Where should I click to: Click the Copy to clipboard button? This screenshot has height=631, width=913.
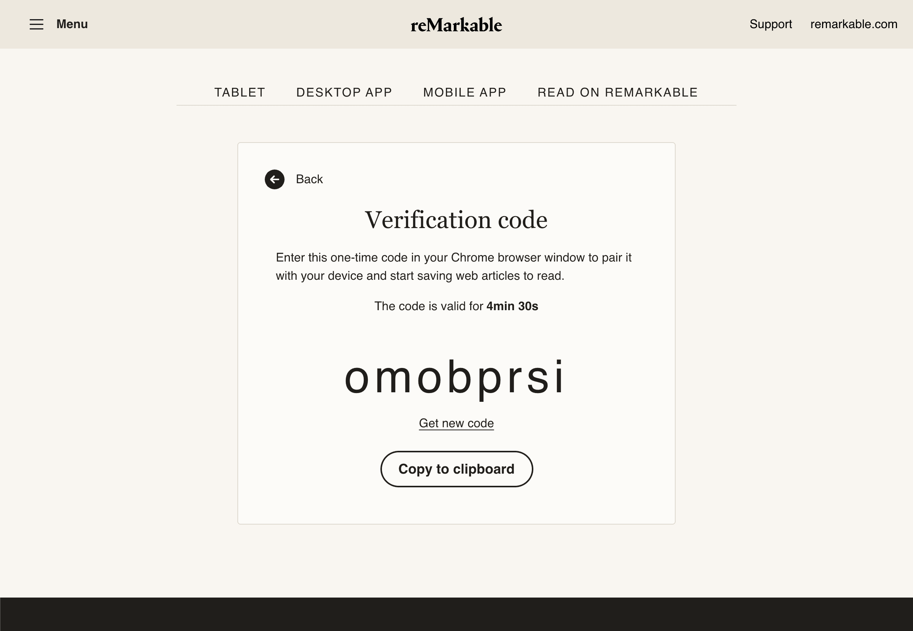click(456, 469)
